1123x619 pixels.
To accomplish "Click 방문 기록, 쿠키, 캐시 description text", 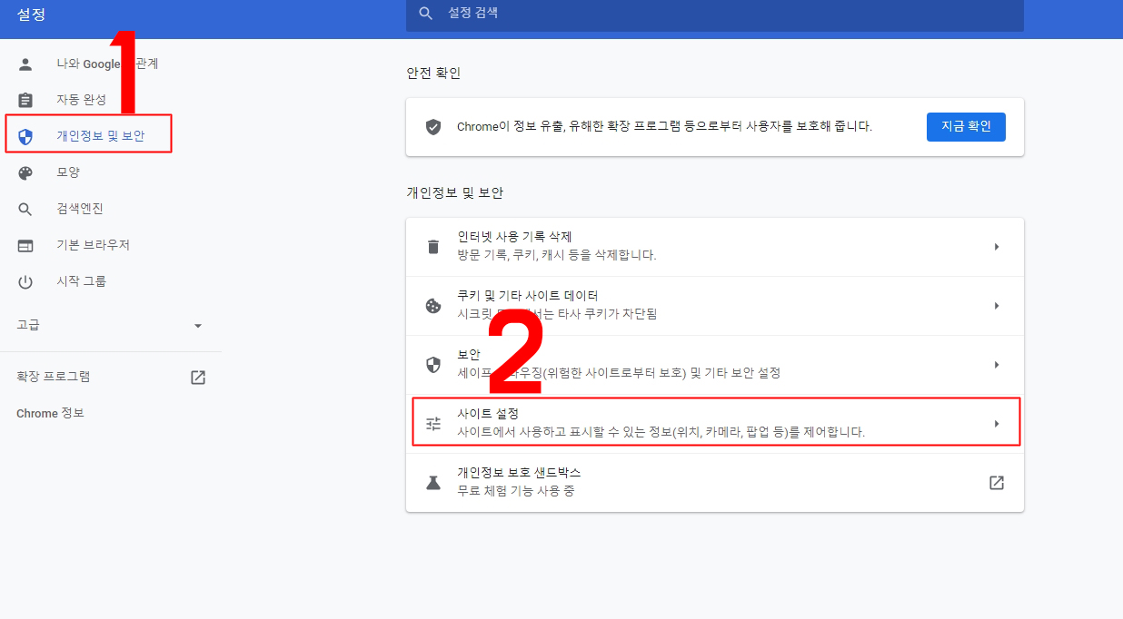I will [x=557, y=256].
